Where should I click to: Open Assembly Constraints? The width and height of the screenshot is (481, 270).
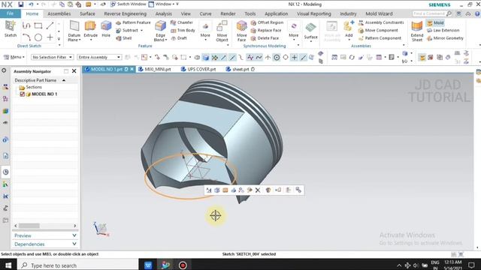pyautogui.click(x=381, y=22)
